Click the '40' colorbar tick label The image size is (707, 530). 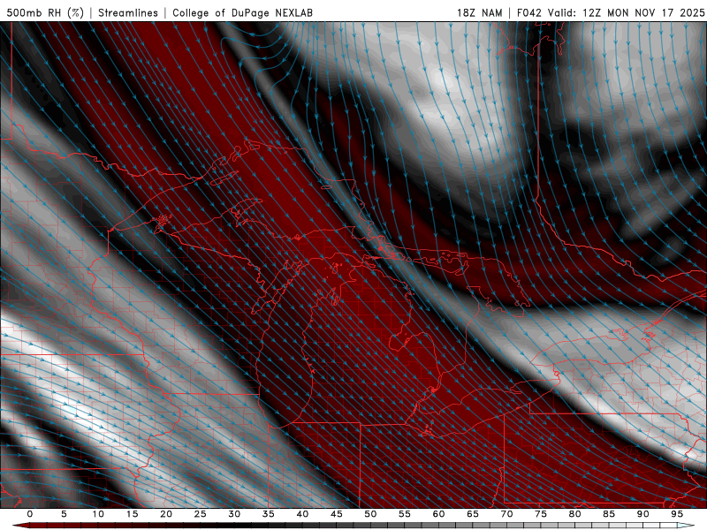coord(302,514)
